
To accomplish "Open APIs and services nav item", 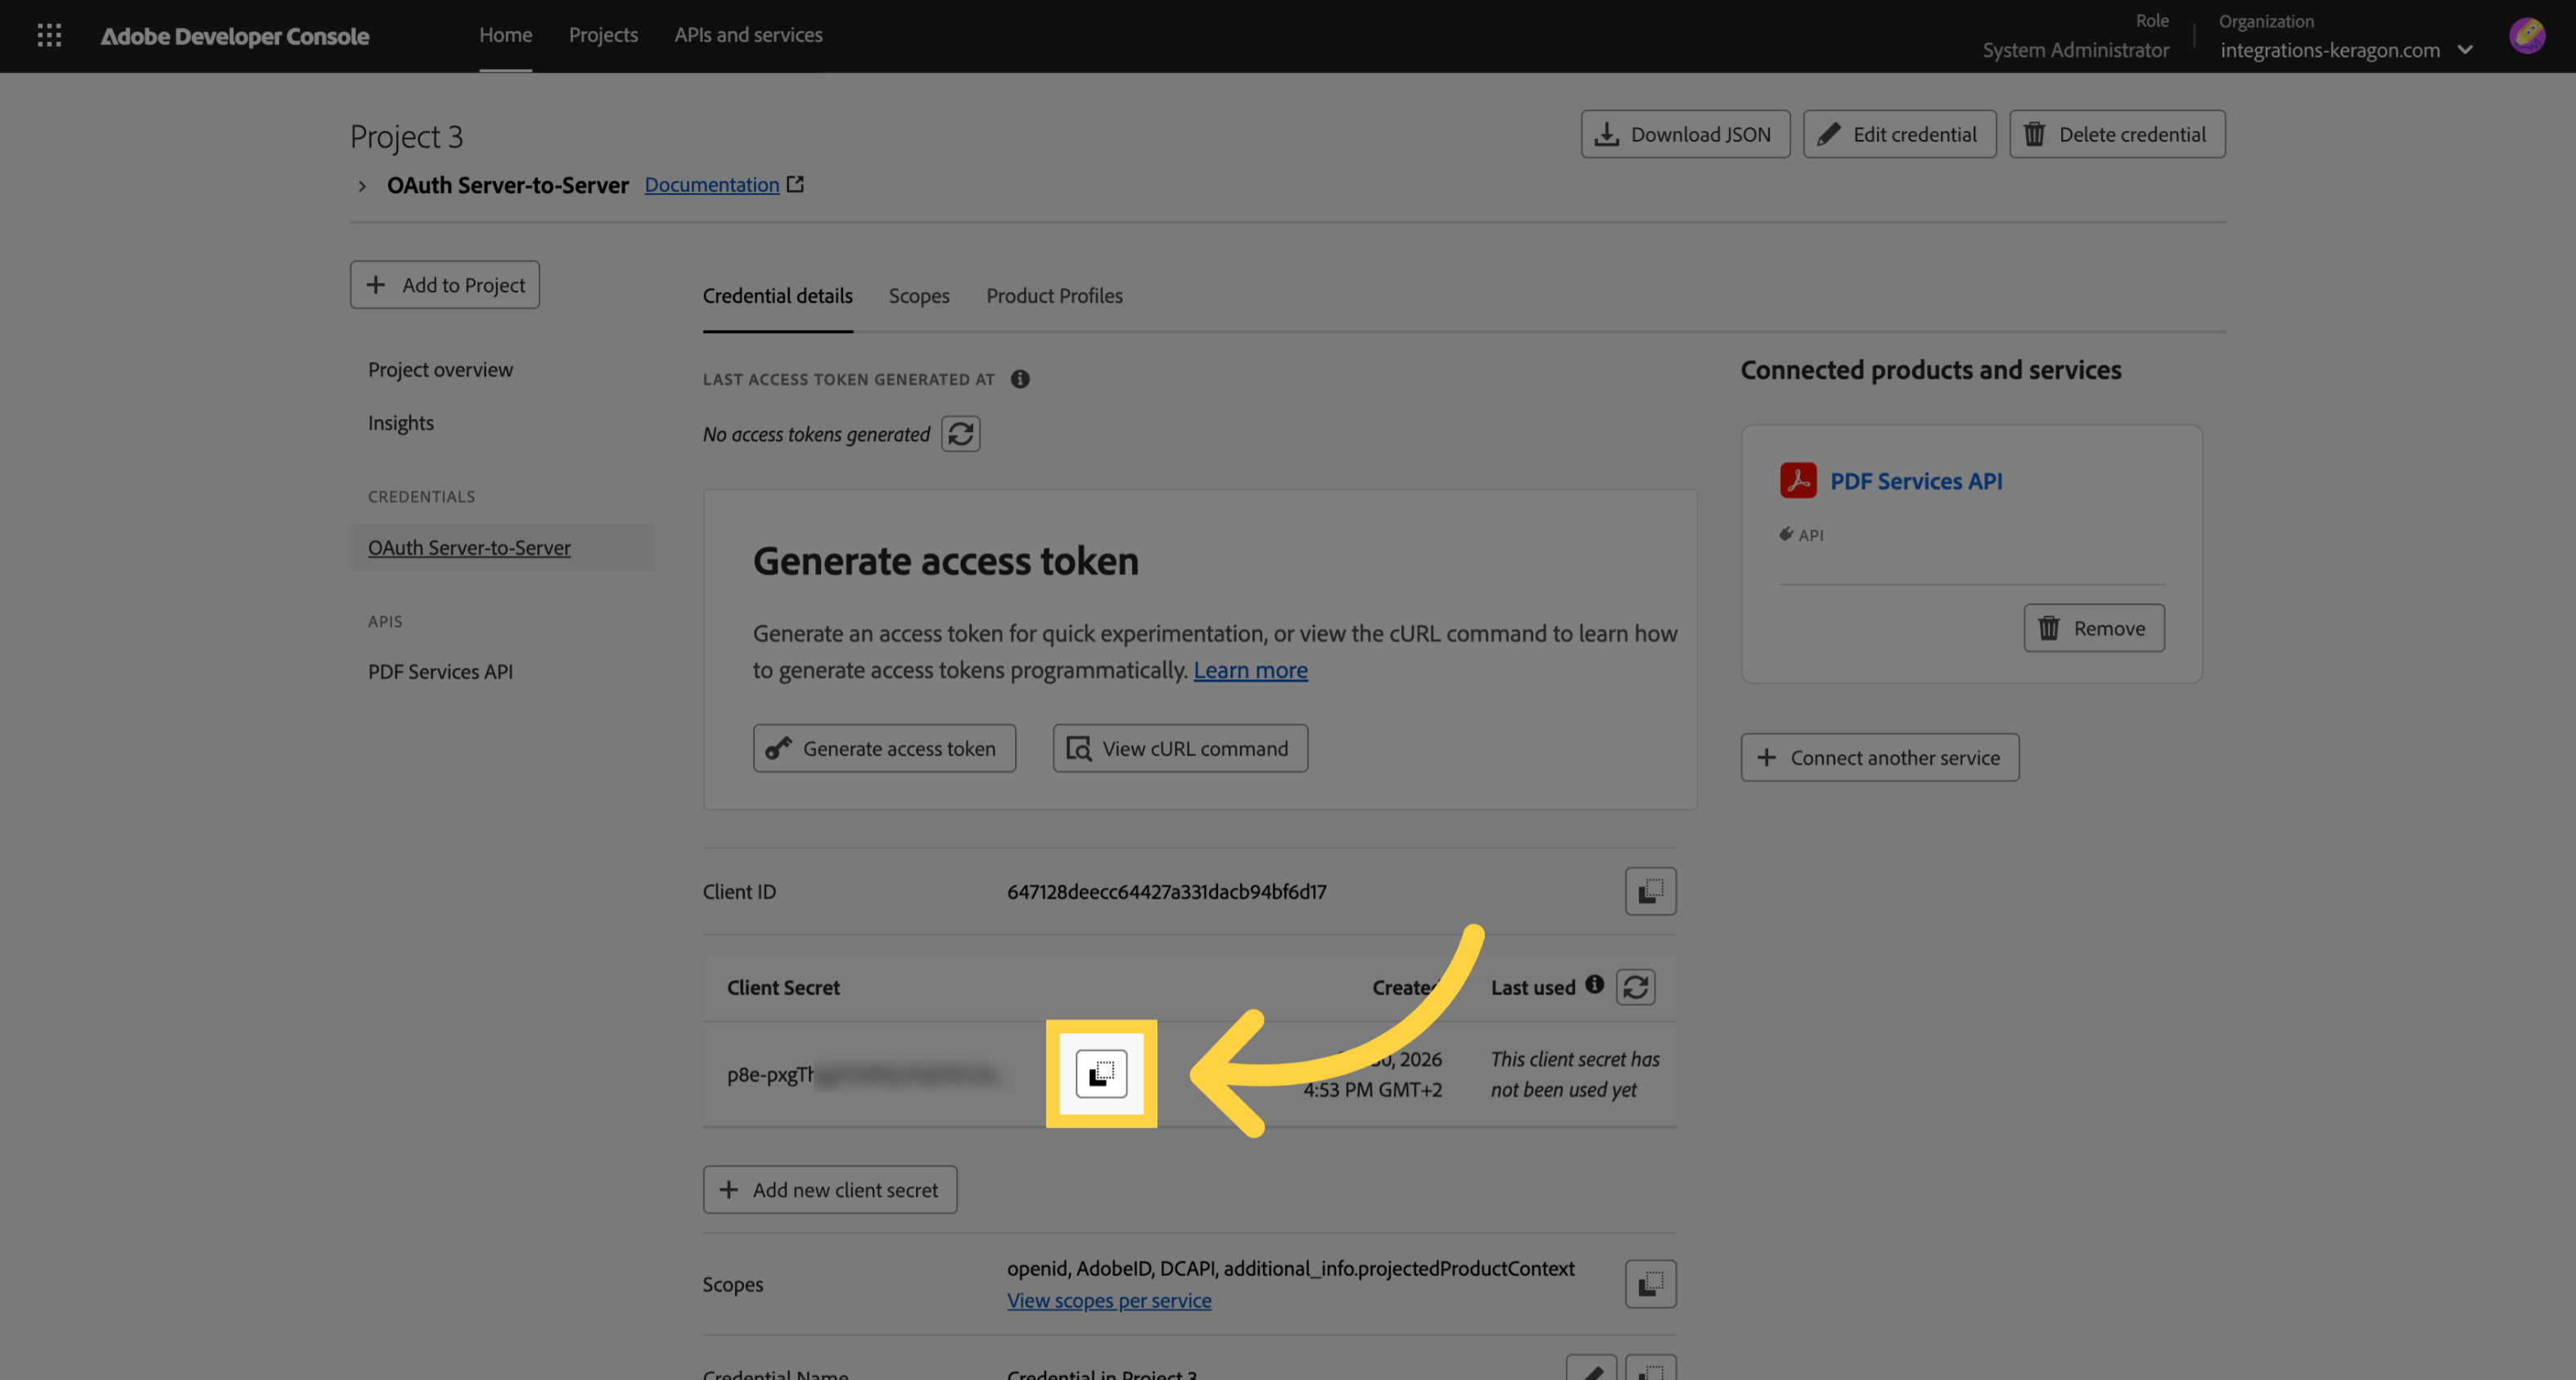I will [748, 35].
